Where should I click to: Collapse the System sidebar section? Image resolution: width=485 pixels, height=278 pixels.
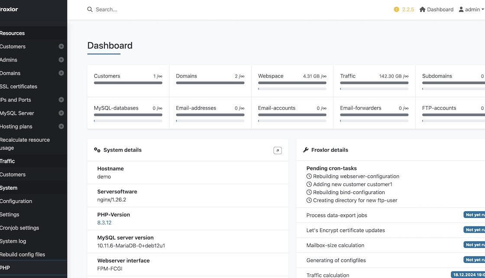click(x=9, y=188)
